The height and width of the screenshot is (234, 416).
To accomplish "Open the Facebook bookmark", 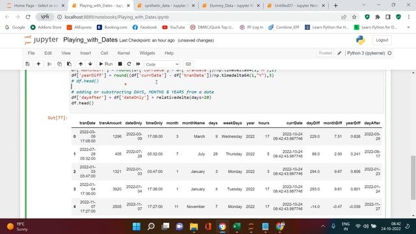I will click(x=145, y=27).
